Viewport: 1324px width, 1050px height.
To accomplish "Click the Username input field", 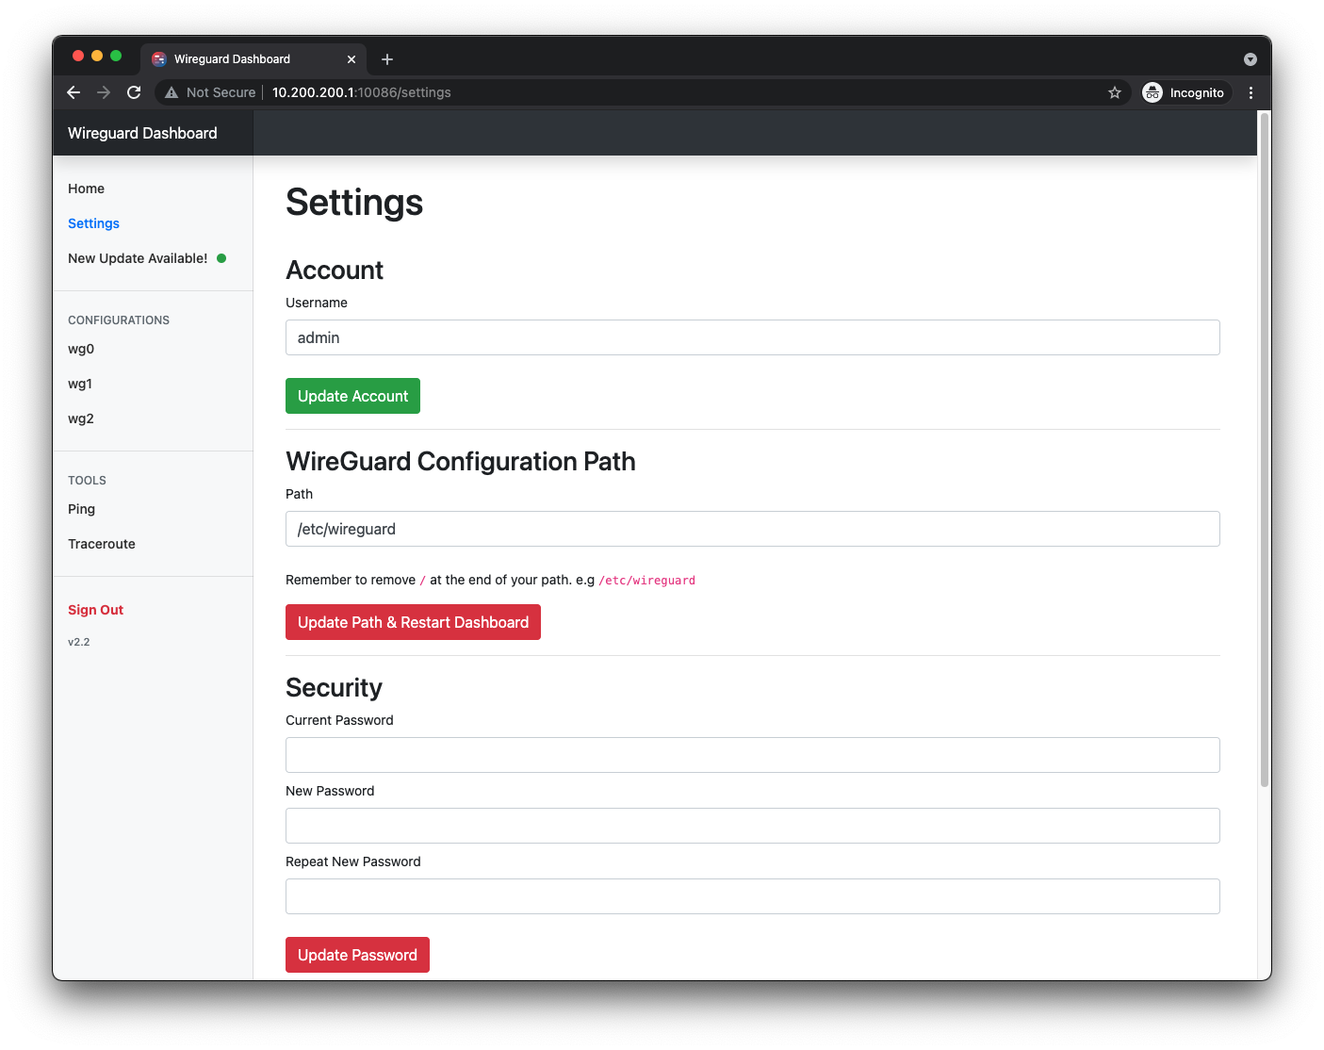I will pos(752,336).
